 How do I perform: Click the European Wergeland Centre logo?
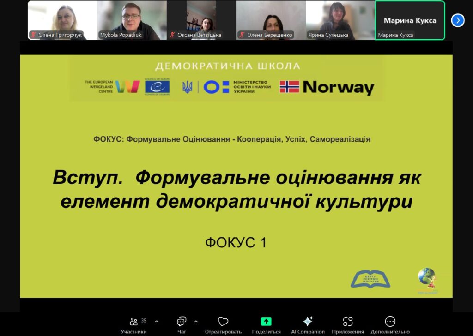112,87
